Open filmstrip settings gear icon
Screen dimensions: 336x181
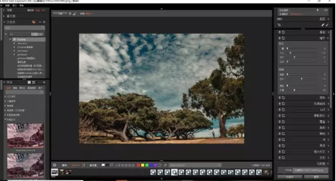(x=55, y=165)
